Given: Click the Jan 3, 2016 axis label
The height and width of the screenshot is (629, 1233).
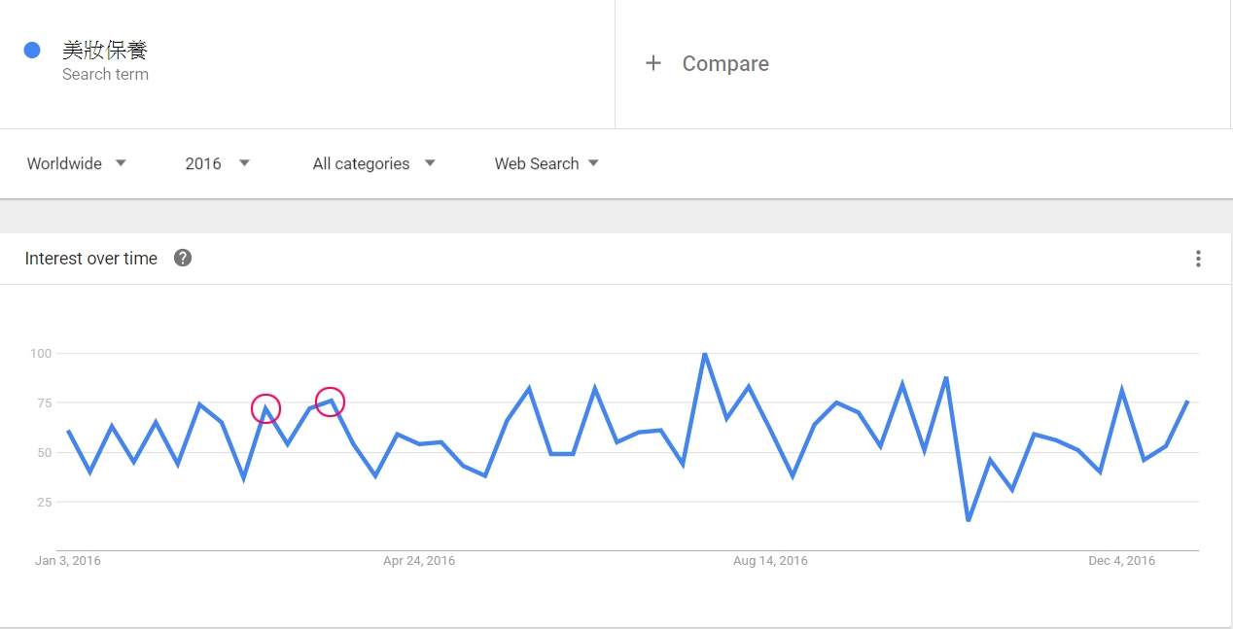Looking at the screenshot, I should [x=68, y=561].
